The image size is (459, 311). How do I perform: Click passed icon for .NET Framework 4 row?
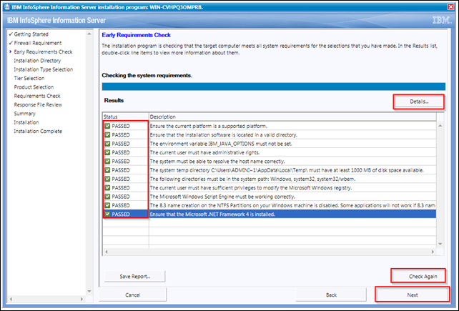pos(107,214)
